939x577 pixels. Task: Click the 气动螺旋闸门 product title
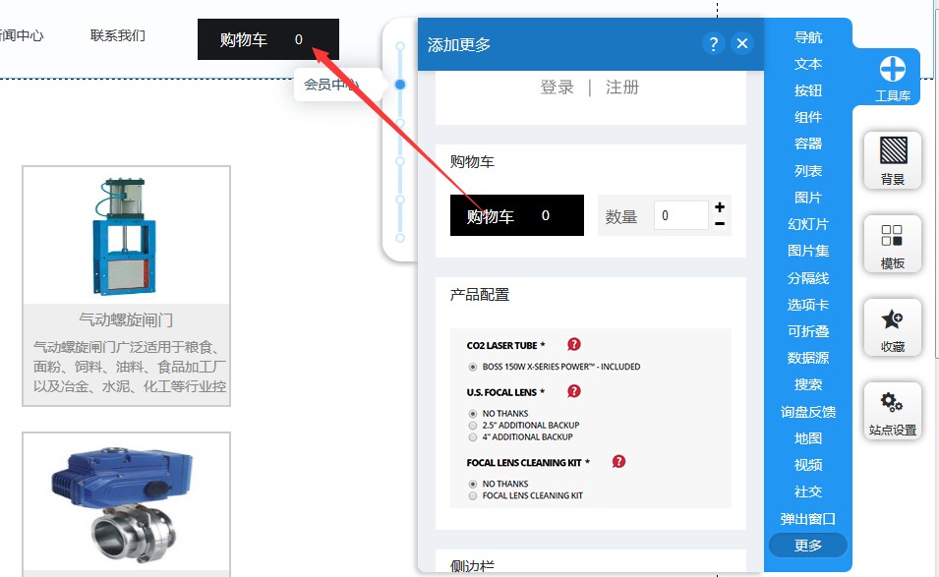(x=126, y=320)
